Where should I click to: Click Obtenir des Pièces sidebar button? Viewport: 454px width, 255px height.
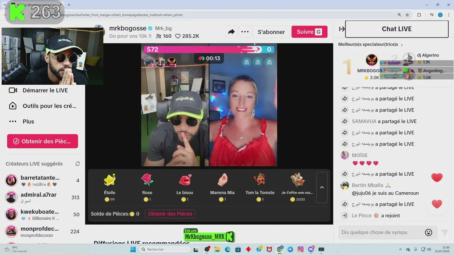click(43, 141)
